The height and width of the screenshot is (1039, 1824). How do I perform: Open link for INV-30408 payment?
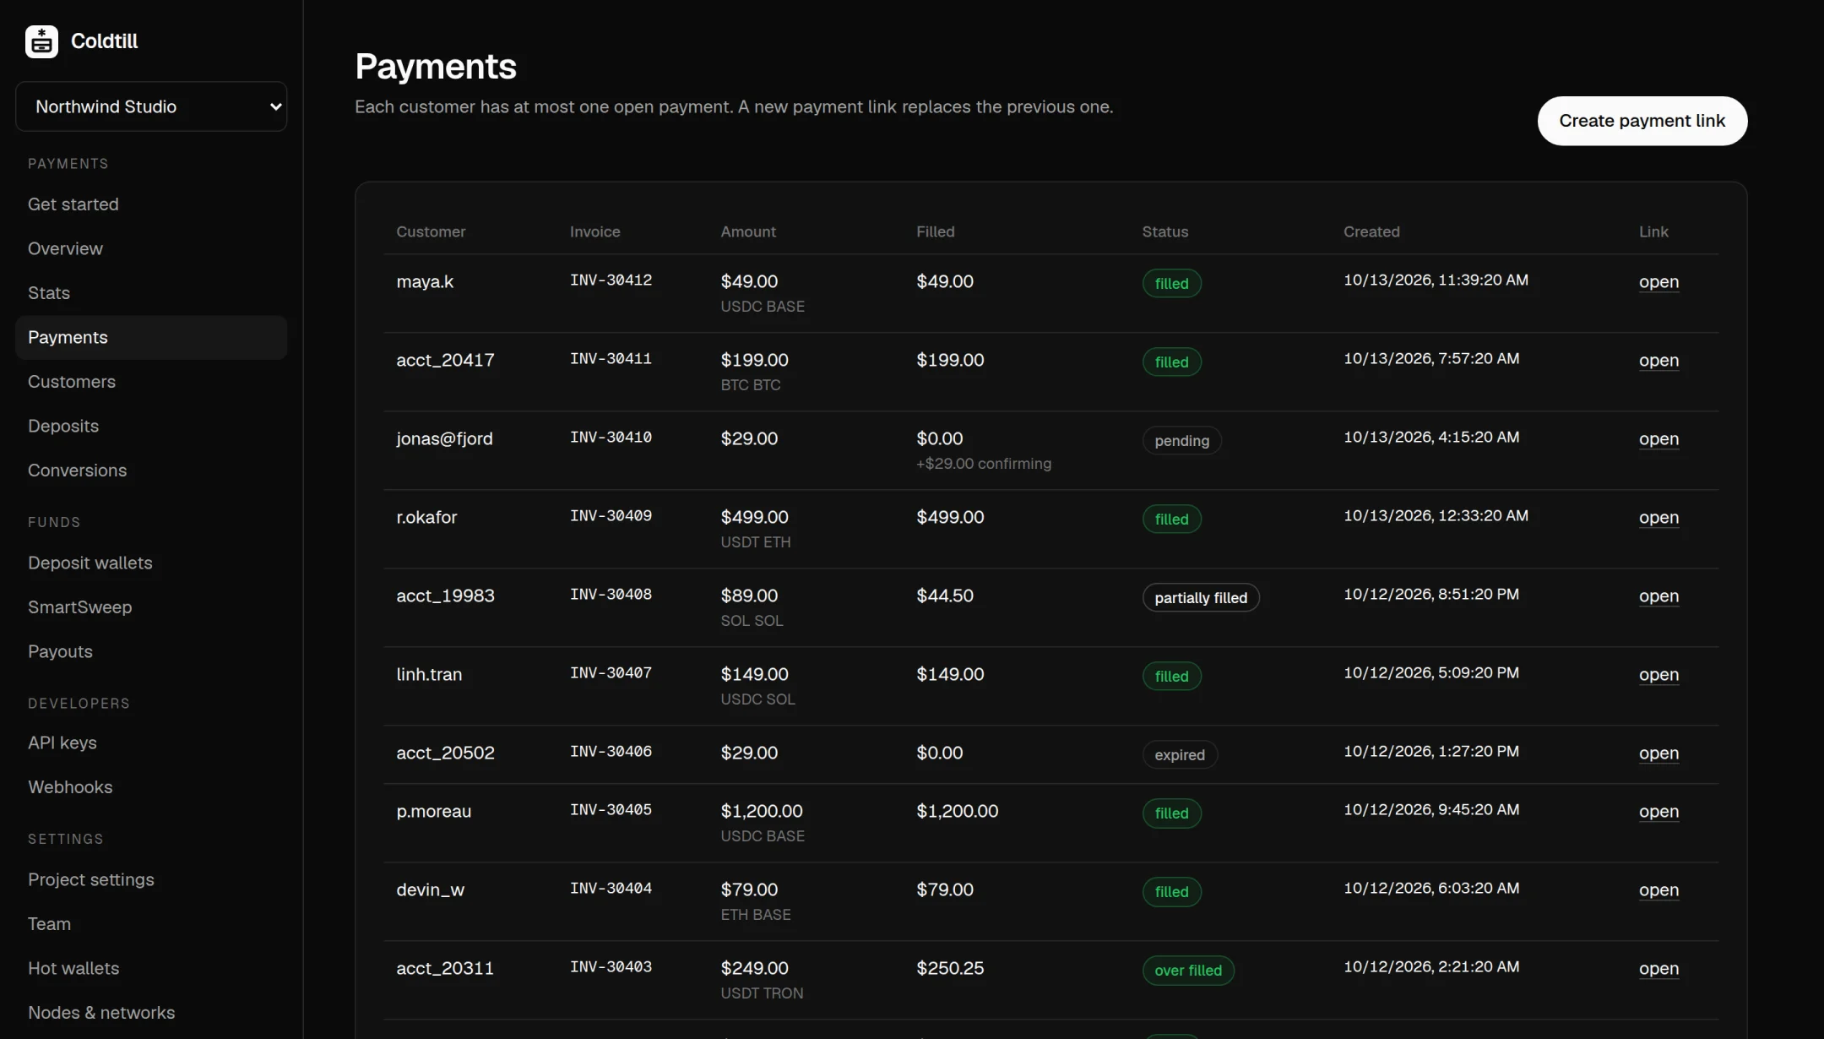click(1658, 596)
